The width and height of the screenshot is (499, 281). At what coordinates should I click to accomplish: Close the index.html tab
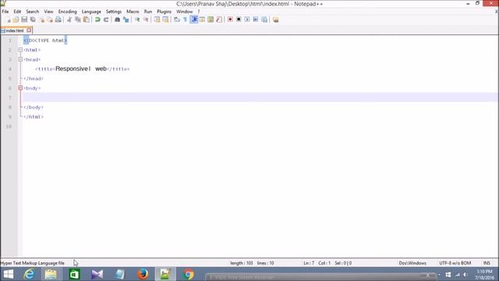tap(29, 30)
